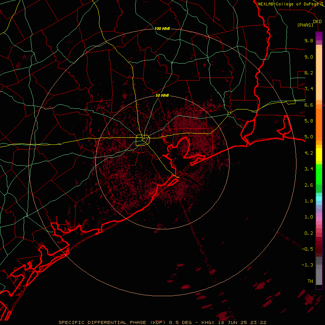Viewport: 325px width, 325px height.
Task: Click the 9.0 value on color scale
Action: pos(309,57)
